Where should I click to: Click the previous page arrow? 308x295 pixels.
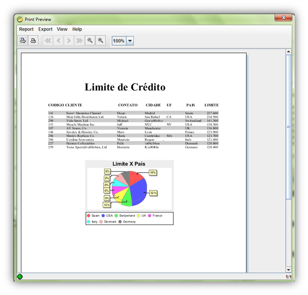tap(58, 41)
